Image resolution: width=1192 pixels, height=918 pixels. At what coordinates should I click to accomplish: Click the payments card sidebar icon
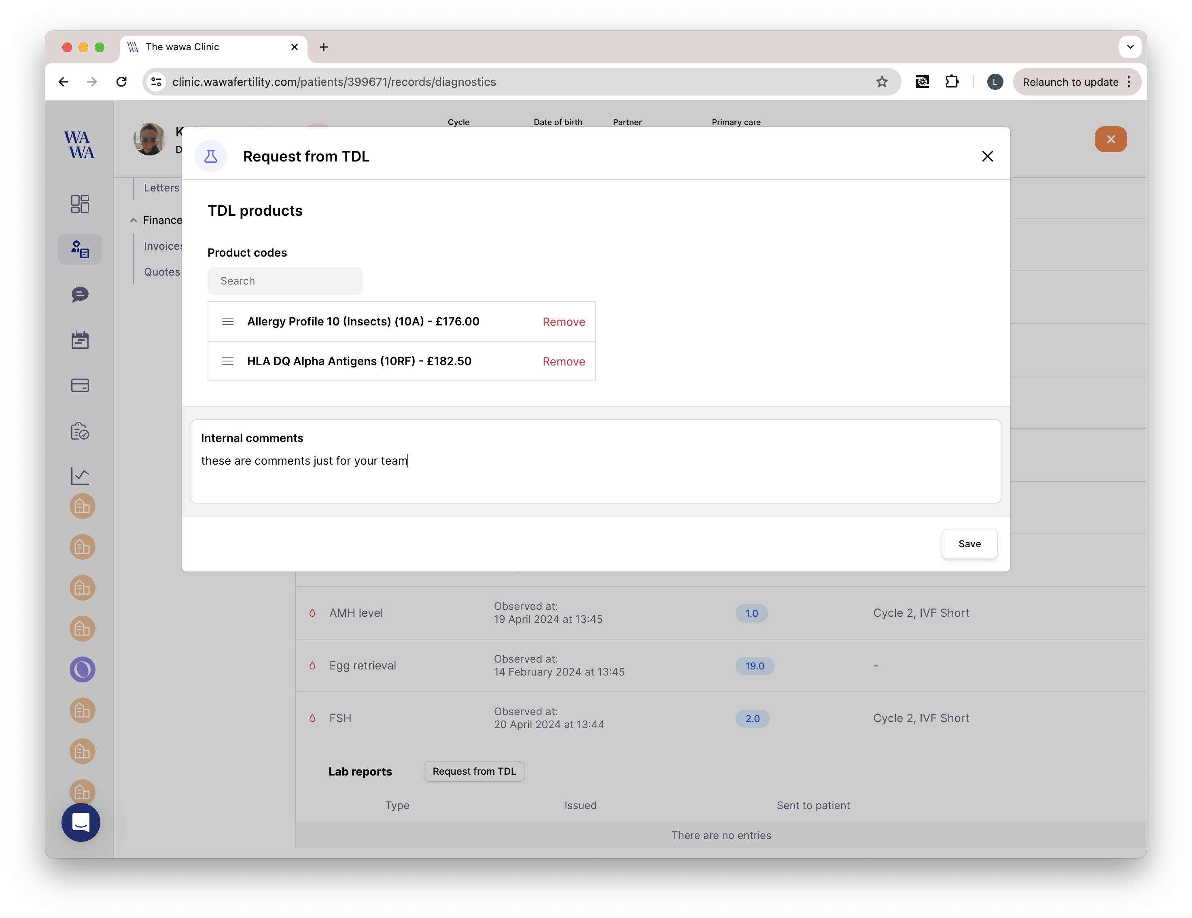pos(80,386)
